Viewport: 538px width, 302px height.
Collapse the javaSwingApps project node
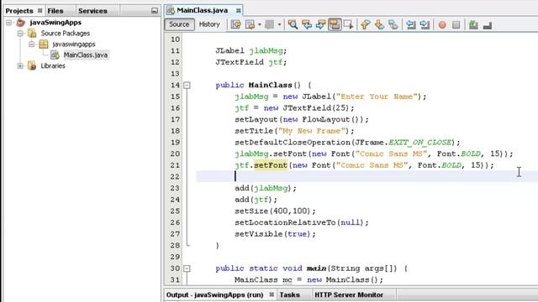[9, 23]
